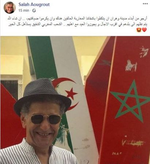Open the post options three-dot menu
150x164 pixels.
[145, 4]
